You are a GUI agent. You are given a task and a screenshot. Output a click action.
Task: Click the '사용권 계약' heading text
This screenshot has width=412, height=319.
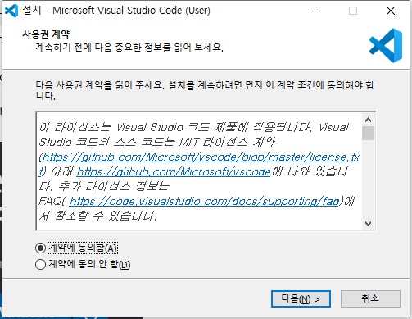(x=46, y=34)
